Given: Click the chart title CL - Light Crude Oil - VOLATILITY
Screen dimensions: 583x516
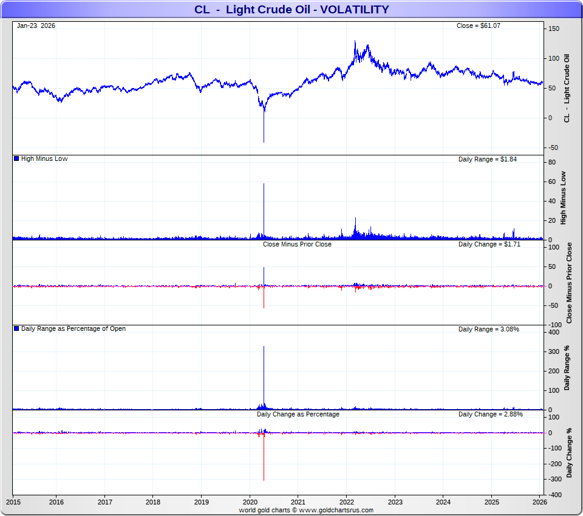Looking at the screenshot, I should [x=291, y=10].
